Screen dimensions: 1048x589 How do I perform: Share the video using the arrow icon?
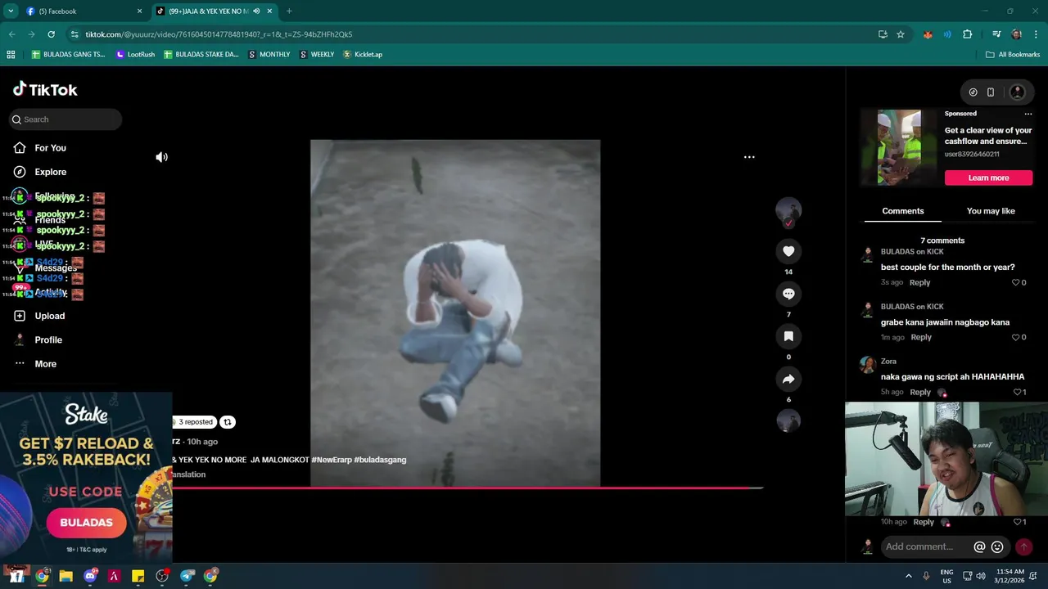coord(788,379)
